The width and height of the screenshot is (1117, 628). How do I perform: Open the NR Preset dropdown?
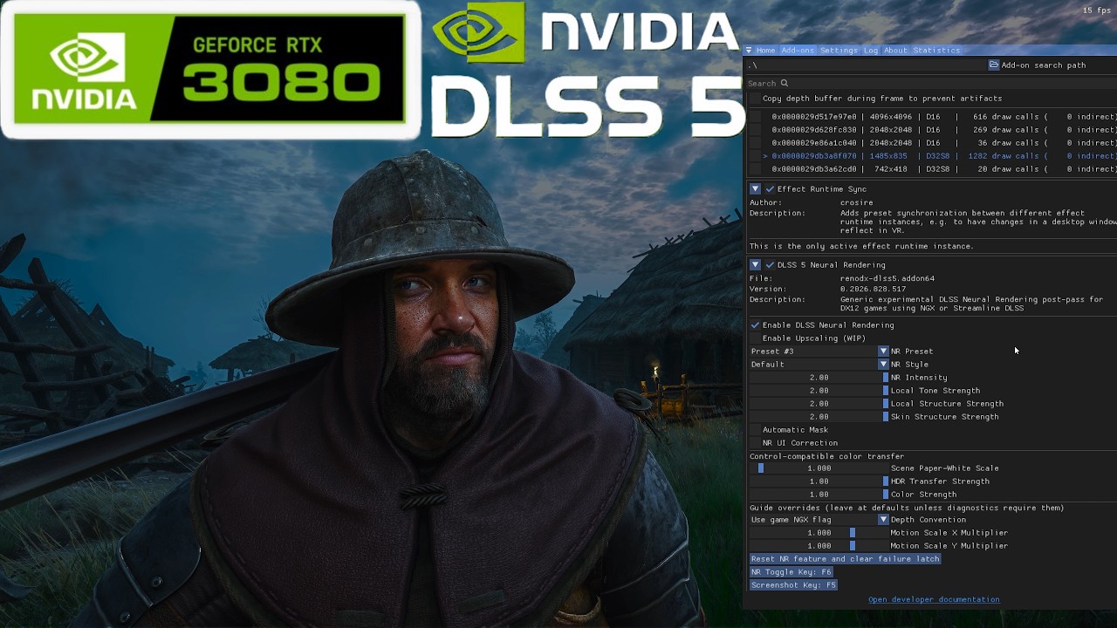pos(819,352)
